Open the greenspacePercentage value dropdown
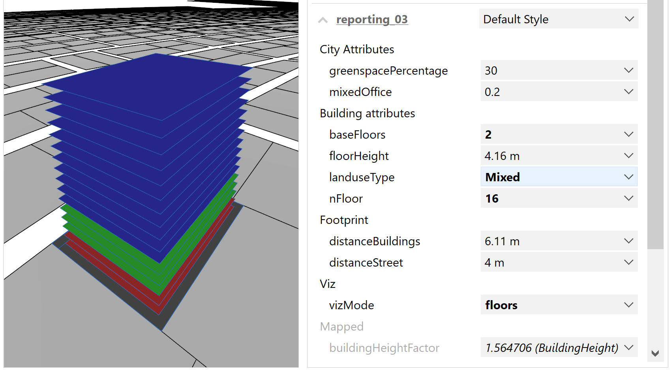 pos(628,70)
